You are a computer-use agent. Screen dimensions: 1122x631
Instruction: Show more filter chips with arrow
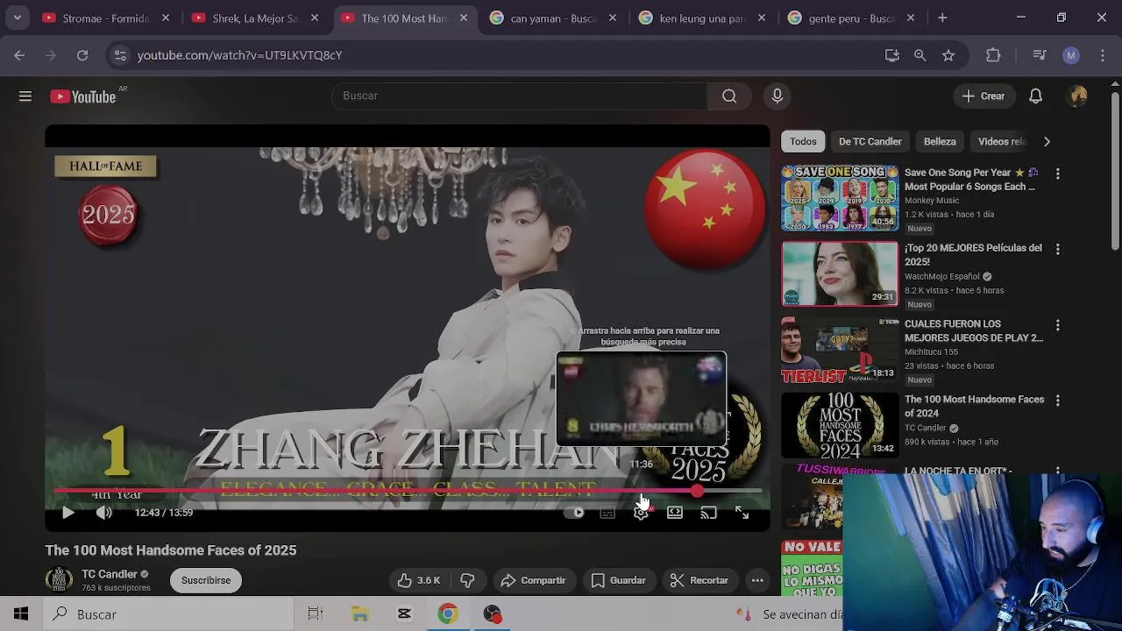pyautogui.click(x=1047, y=141)
